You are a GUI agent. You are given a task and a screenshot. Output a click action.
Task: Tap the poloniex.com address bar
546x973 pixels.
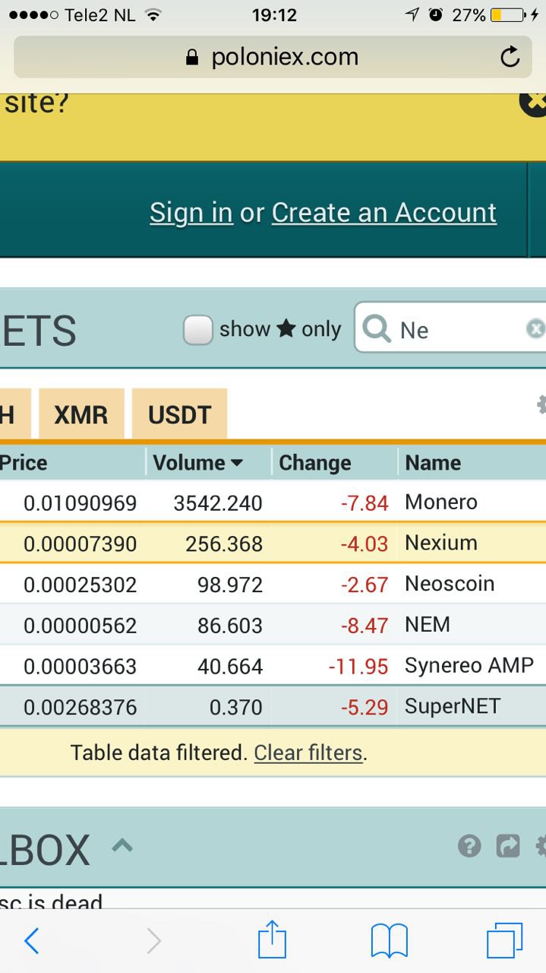(x=273, y=57)
